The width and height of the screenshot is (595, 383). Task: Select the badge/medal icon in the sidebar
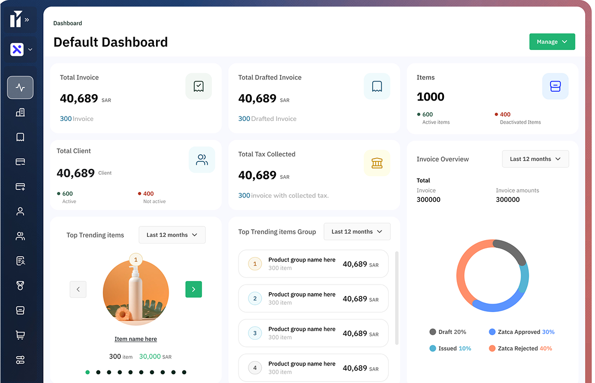point(20,285)
